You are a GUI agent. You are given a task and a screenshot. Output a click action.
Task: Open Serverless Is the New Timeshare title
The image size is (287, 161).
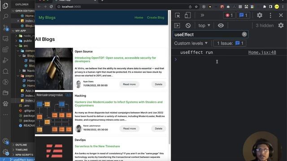click(x=97, y=146)
